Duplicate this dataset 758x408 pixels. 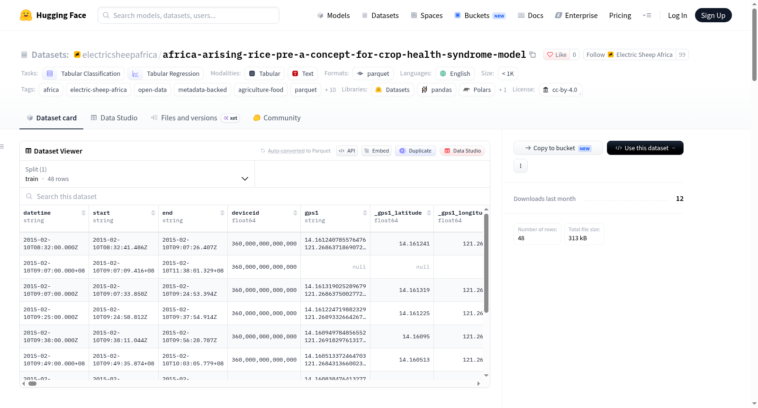pos(415,151)
